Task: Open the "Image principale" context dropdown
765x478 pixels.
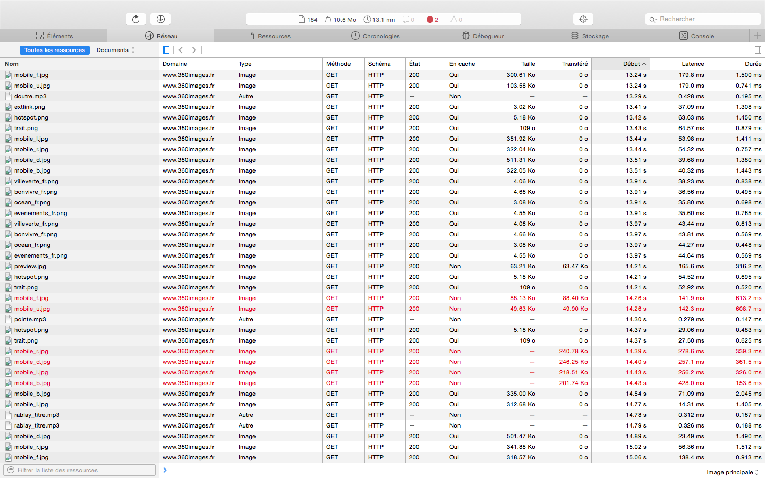Action: pyautogui.click(x=732, y=472)
